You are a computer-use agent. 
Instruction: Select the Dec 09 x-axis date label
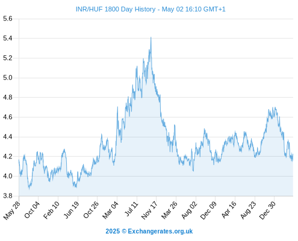click(208, 210)
